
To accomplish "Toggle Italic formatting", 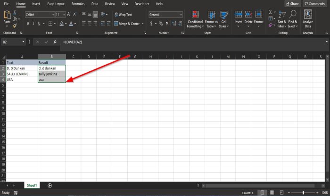I will pyautogui.click(x=33, y=24).
